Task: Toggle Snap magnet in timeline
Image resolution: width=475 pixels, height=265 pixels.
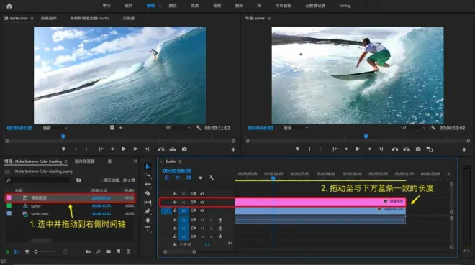Action: coord(178,177)
